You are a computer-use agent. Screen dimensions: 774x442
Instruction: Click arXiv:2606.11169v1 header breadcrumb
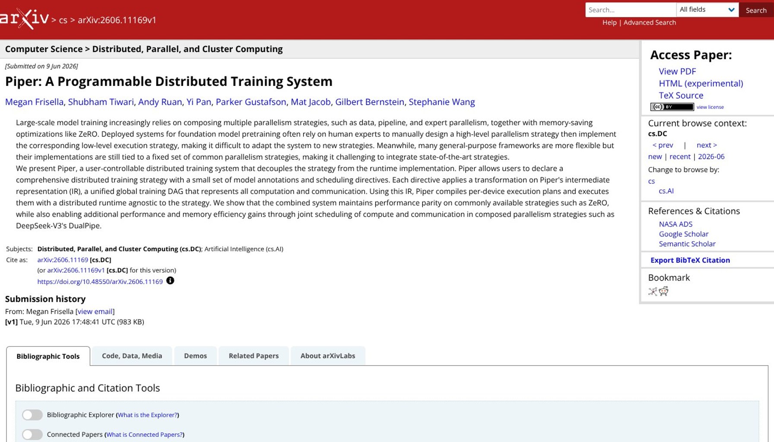tap(117, 20)
